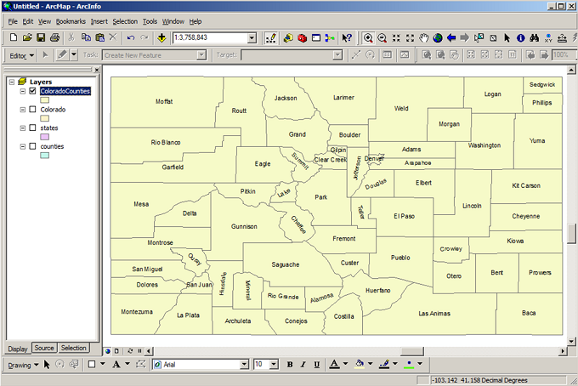
Task: Click the Bold formatting button
Action: tap(290, 365)
